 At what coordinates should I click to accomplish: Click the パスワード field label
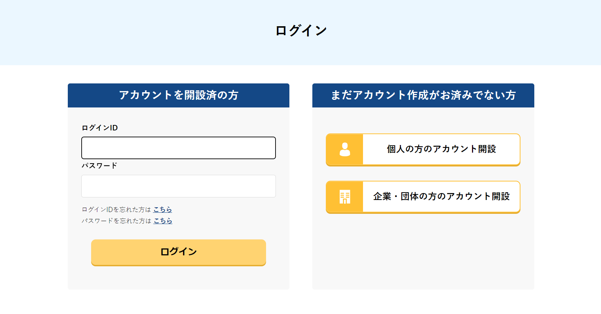coord(99,166)
